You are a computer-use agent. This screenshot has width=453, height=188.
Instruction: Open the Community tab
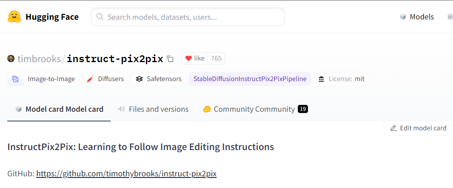[x=255, y=109]
